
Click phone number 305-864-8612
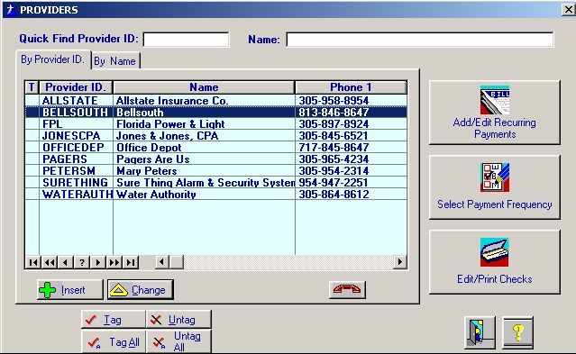334,195
